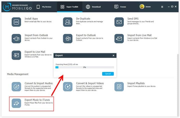Image resolution: width=180 pixels, height=118 pixels.
Task: Select the Import from Live Mail label
Action: 139,35
